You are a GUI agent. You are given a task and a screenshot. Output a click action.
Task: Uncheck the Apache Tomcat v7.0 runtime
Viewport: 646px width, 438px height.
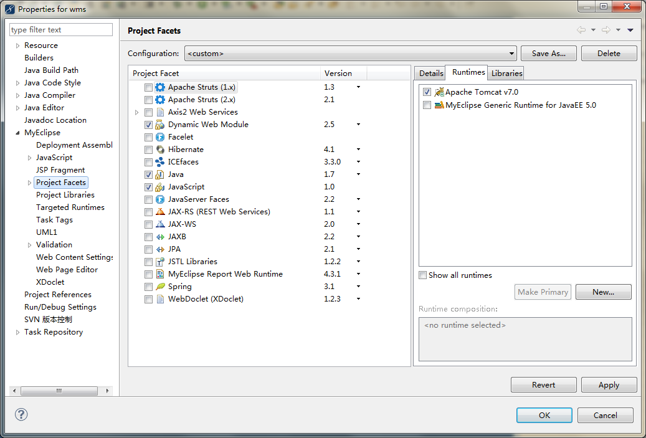coord(427,92)
